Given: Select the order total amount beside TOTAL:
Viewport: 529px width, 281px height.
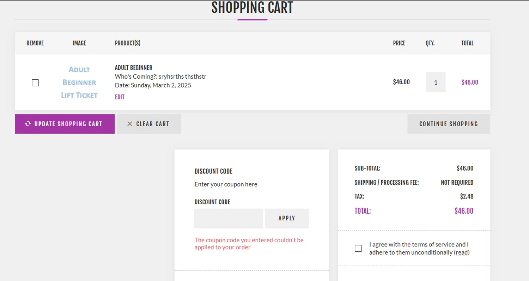Looking at the screenshot, I should 464,211.
